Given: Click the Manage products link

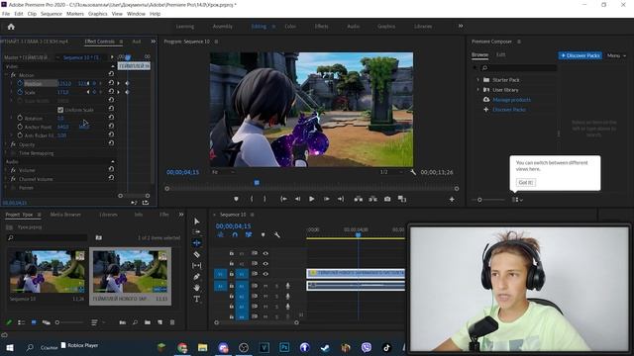Looking at the screenshot, I should click(x=511, y=100).
